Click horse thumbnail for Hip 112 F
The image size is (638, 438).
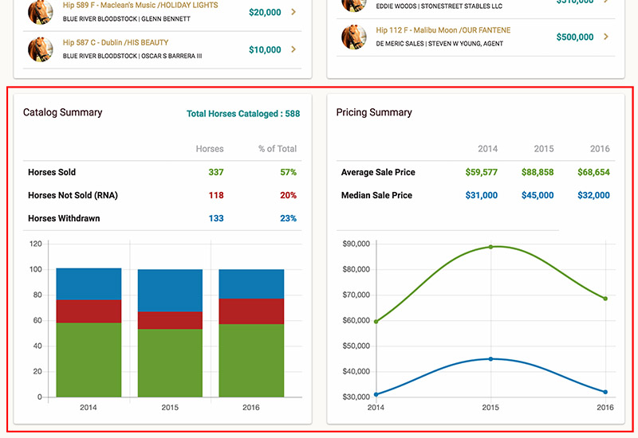click(x=354, y=37)
